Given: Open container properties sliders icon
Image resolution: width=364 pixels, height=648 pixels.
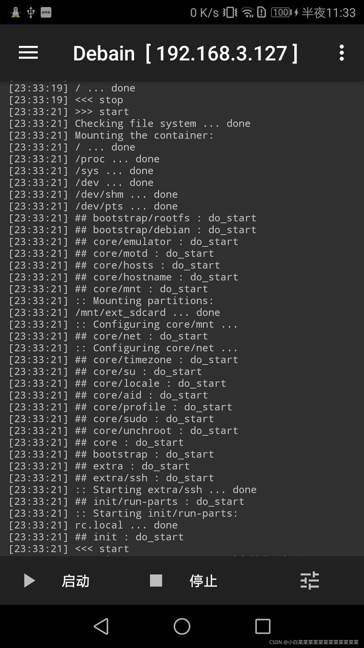Looking at the screenshot, I should 309,580.
